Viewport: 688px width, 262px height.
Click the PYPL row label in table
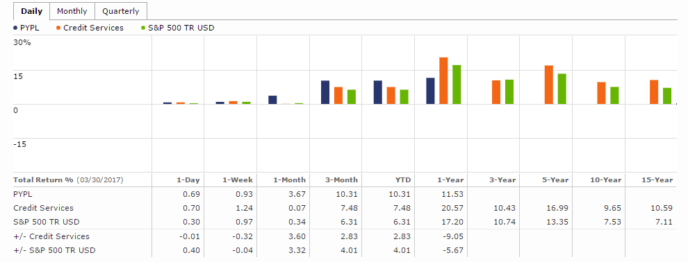click(24, 194)
